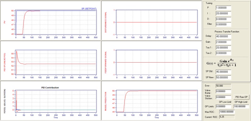Click the Valve Bump input field
This screenshot has height=121, width=251.
tap(223, 91)
